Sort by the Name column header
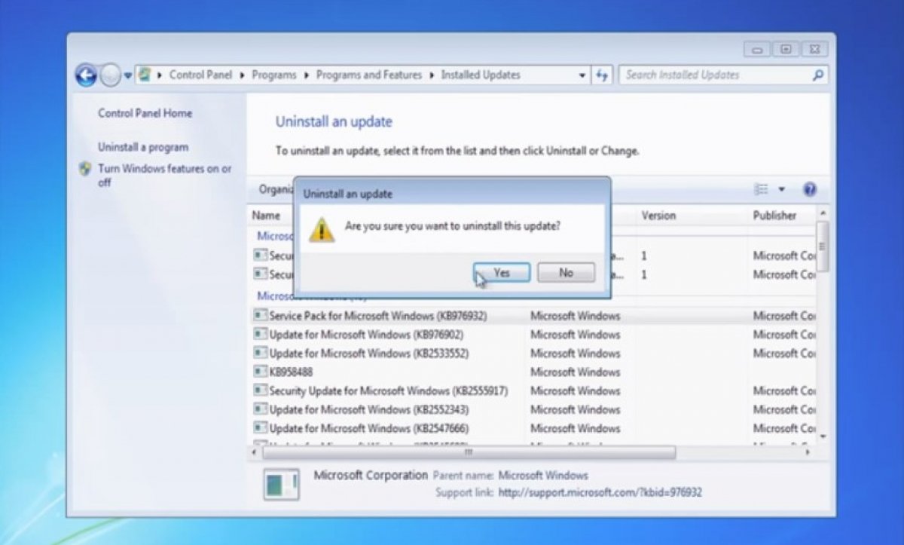The width and height of the screenshot is (904, 545). [266, 216]
